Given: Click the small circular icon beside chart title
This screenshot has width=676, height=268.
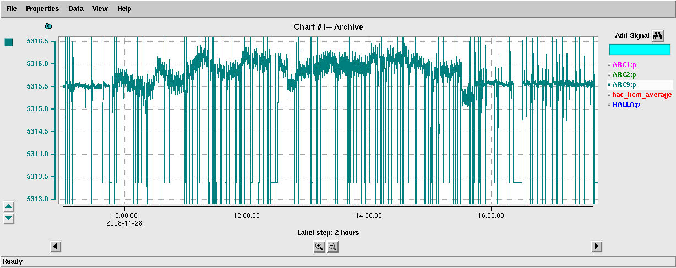Looking at the screenshot, I should 48,26.
